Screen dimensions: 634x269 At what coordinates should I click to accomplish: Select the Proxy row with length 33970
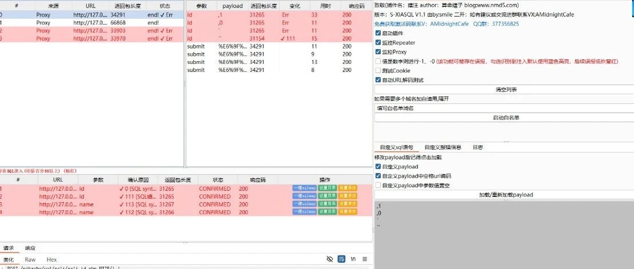point(91,38)
